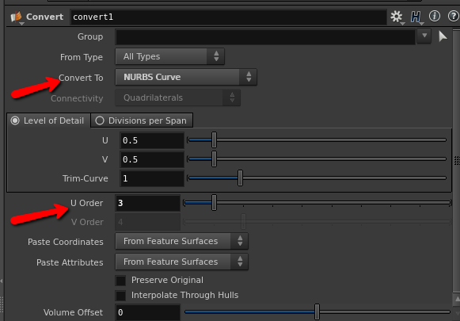The height and width of the screenshot is (321, 460).
Task: Open the help question mark icon
Action: tap(453, 16)
